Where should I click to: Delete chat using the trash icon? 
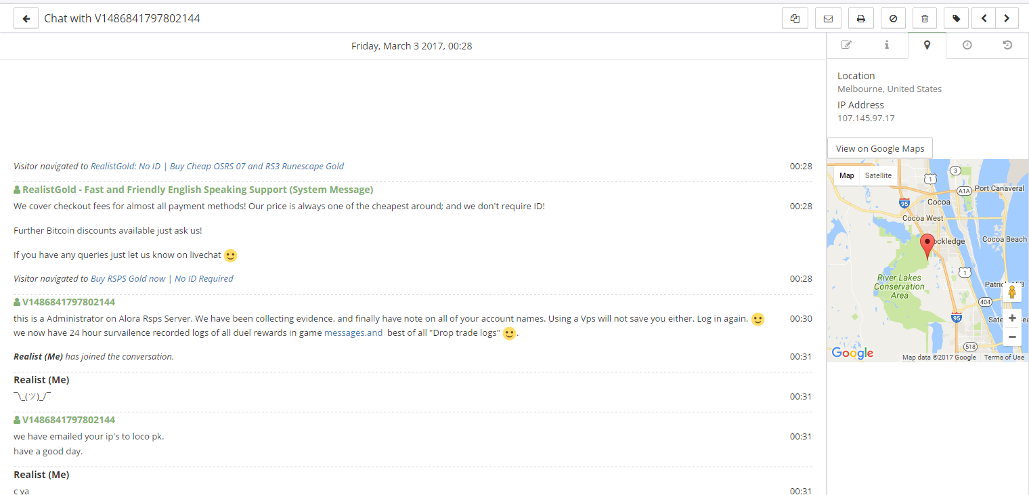pyautogui.click(x=925, y=18)
